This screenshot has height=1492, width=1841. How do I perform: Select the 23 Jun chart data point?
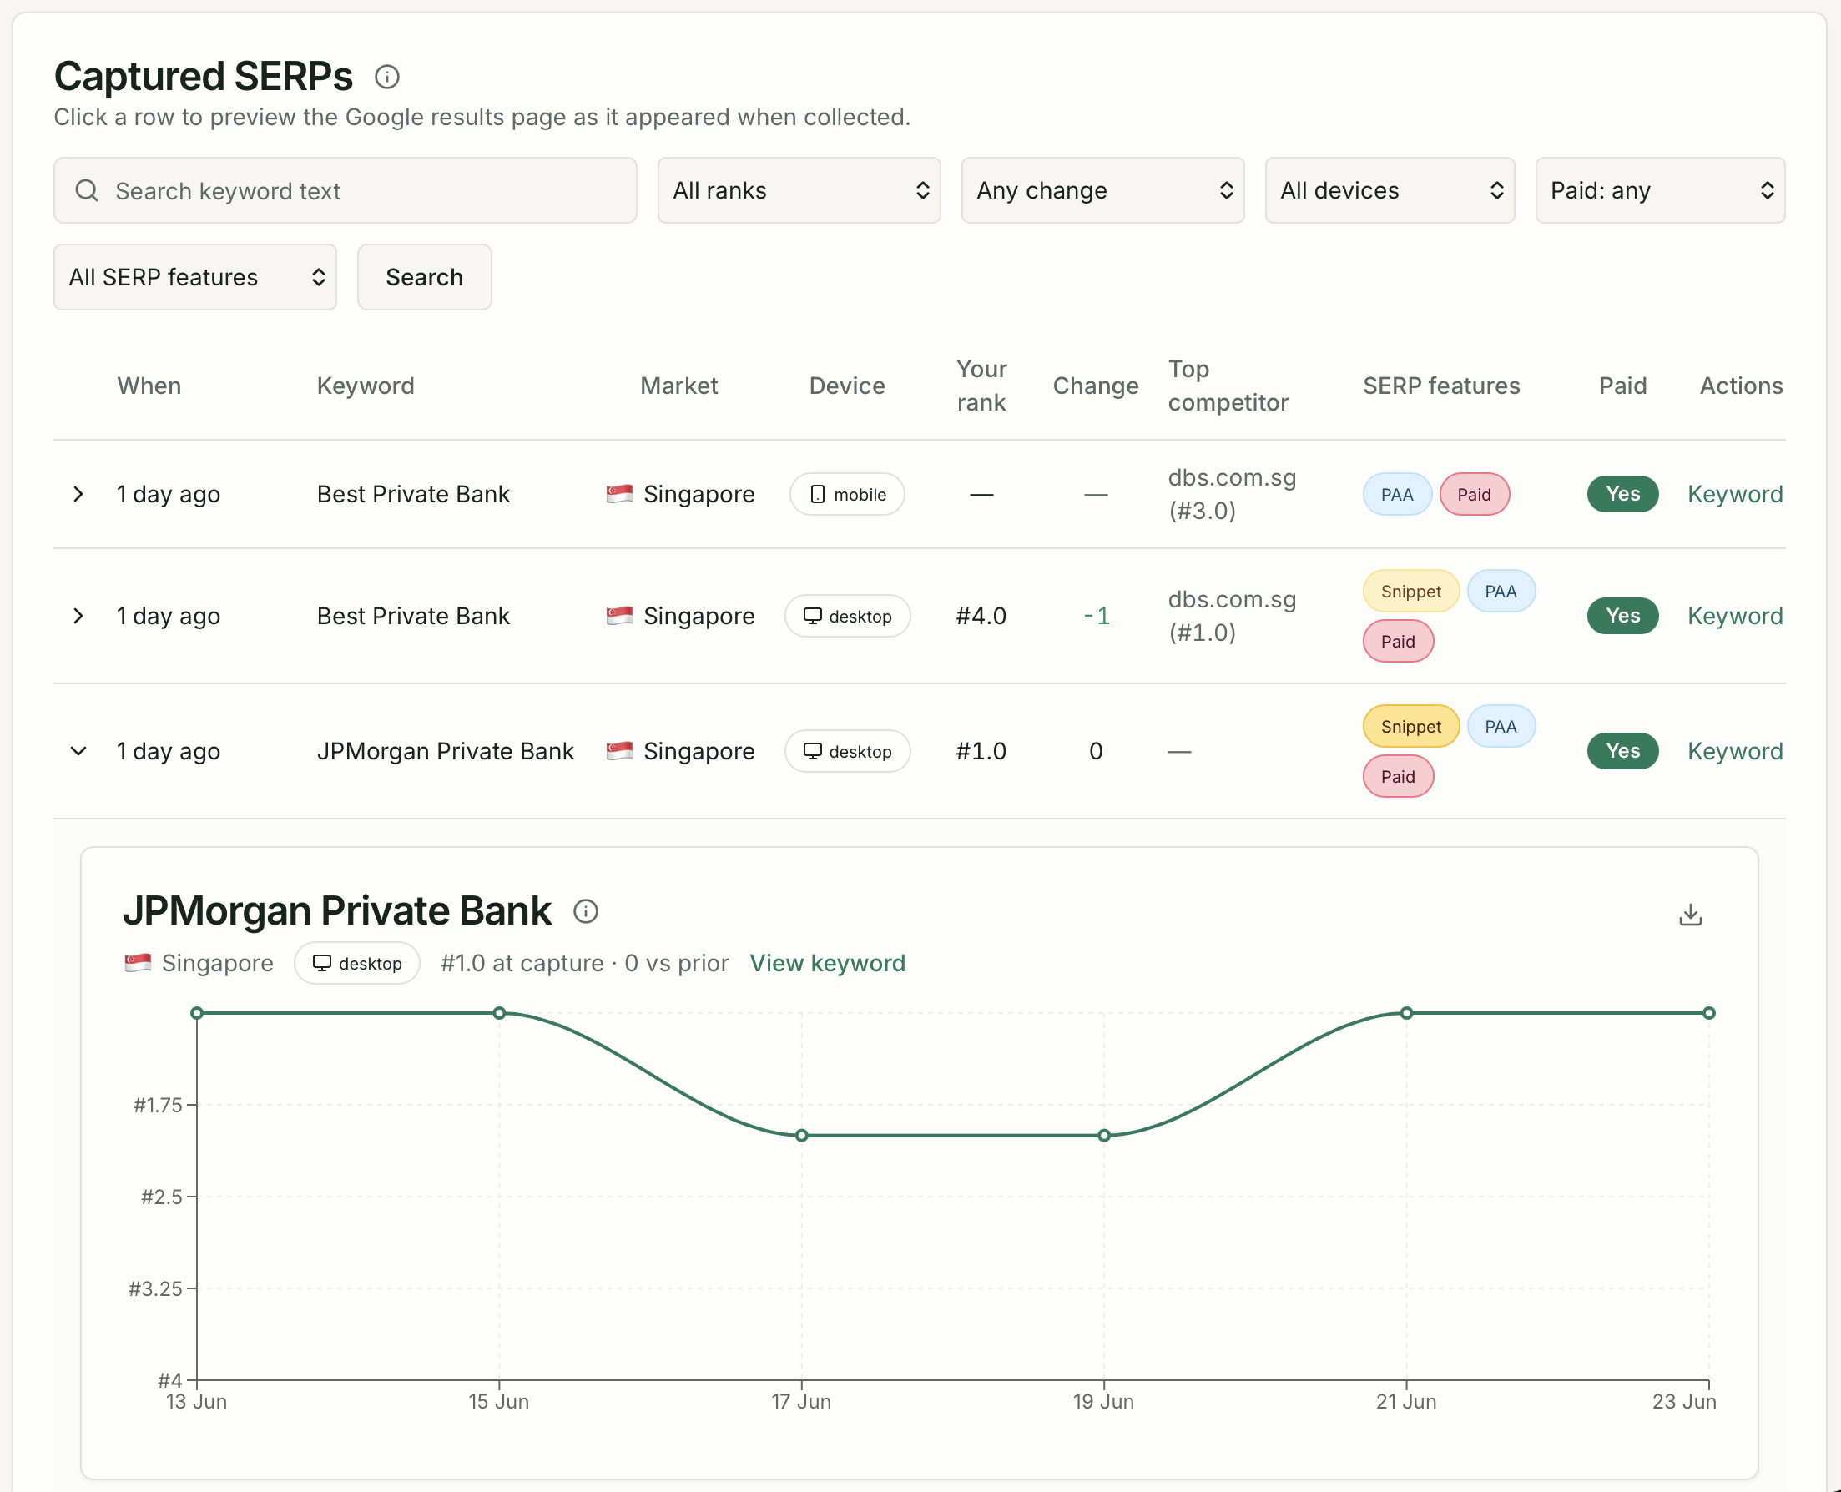pyautogui.click(x=1709, y=1013)
